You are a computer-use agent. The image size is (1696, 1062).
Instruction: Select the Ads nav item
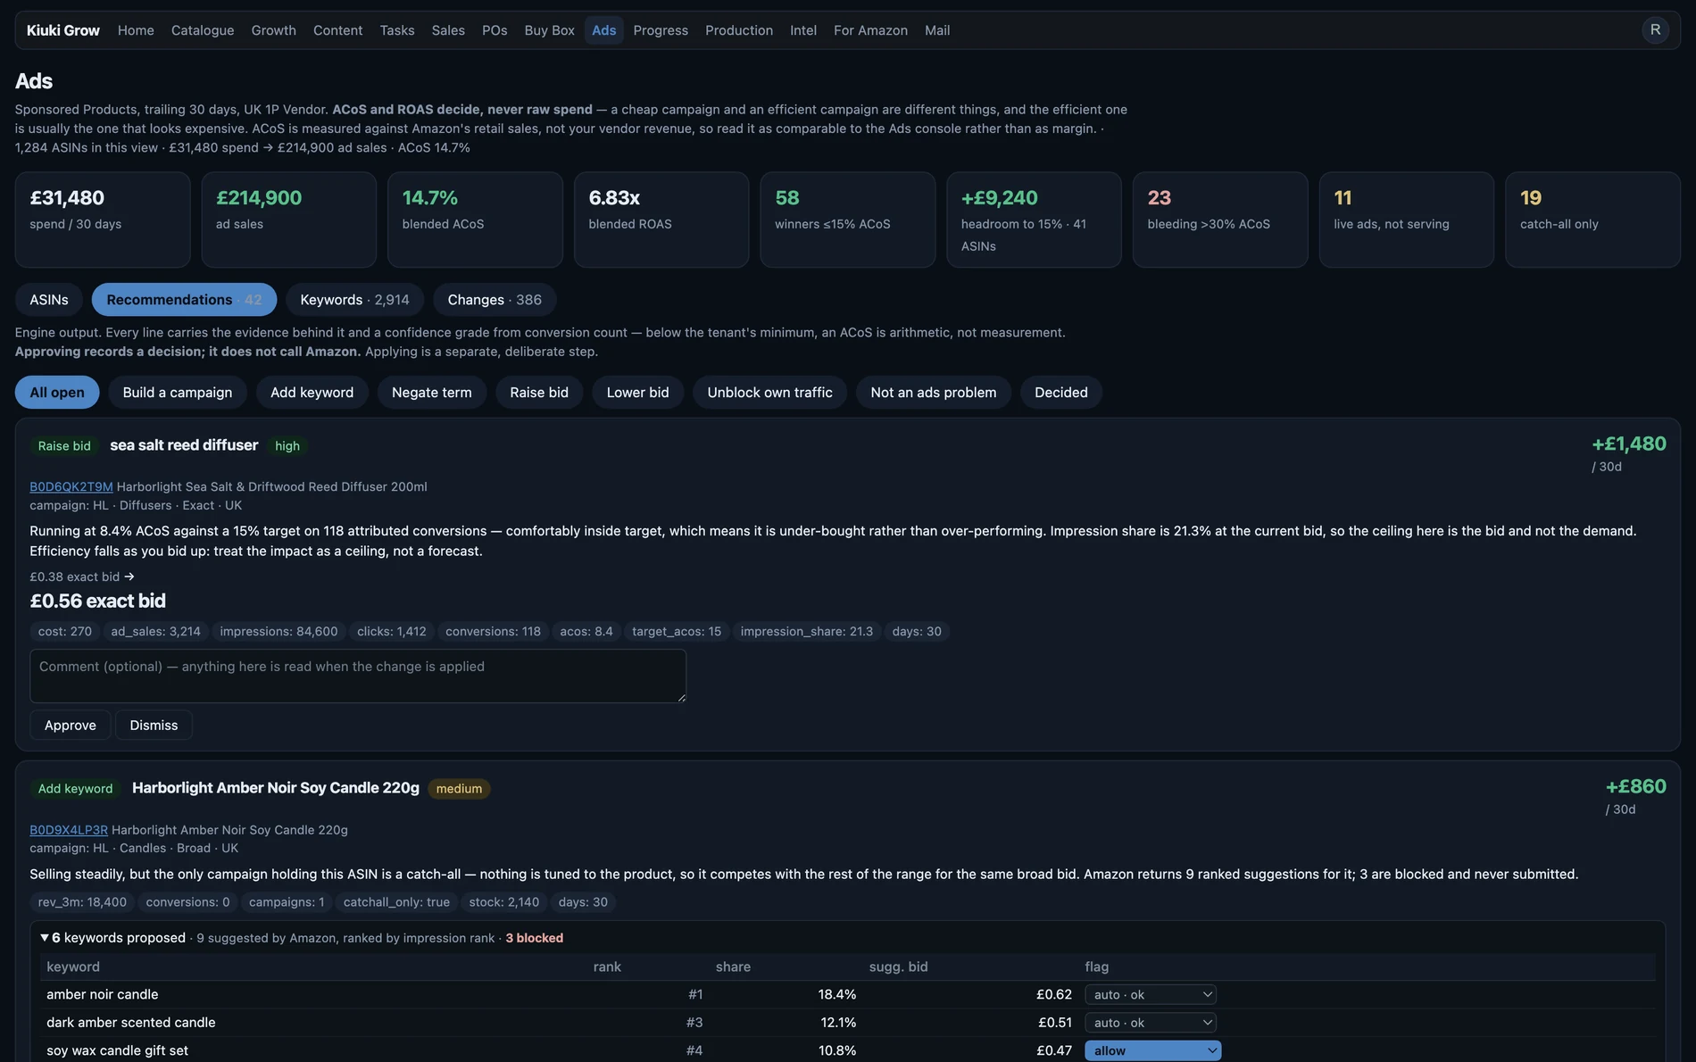click(x=603, y=29)
